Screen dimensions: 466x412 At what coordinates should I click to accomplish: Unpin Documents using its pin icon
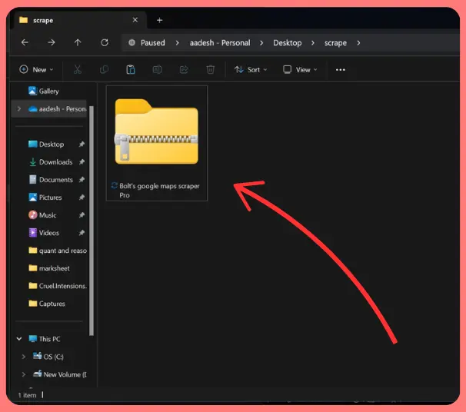click(x=82, y=179)
